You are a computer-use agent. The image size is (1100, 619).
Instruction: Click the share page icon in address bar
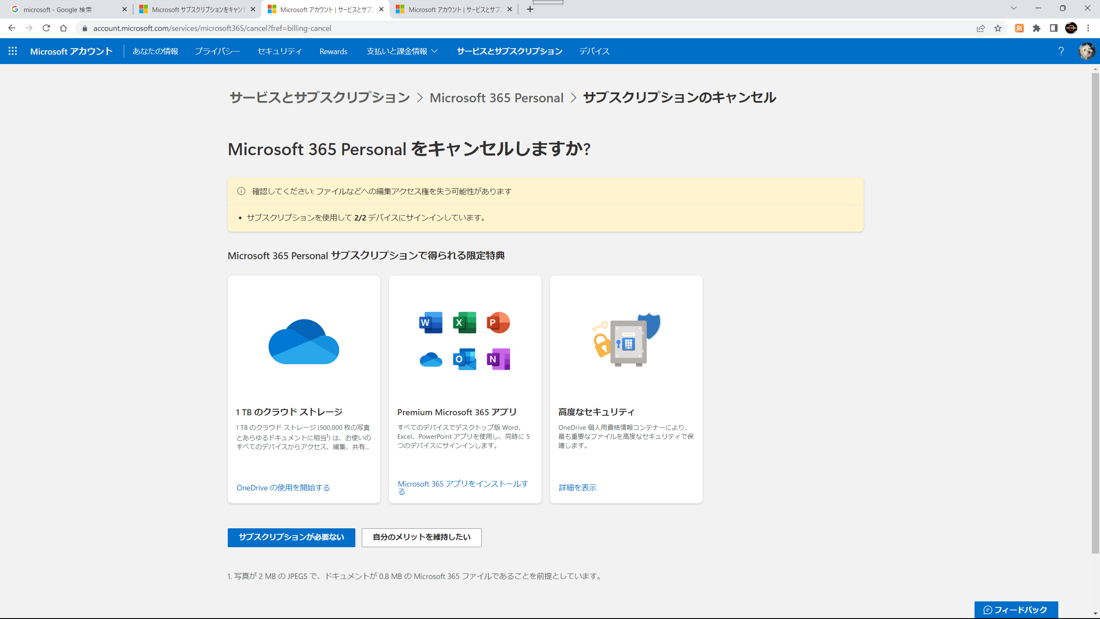(x=981, y=28)
